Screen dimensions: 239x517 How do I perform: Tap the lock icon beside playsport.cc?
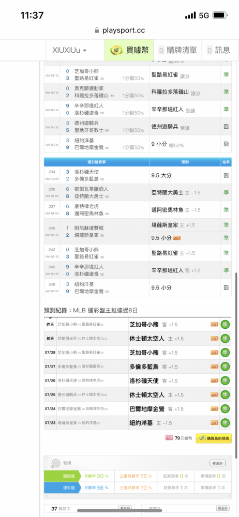coord(97,31)
